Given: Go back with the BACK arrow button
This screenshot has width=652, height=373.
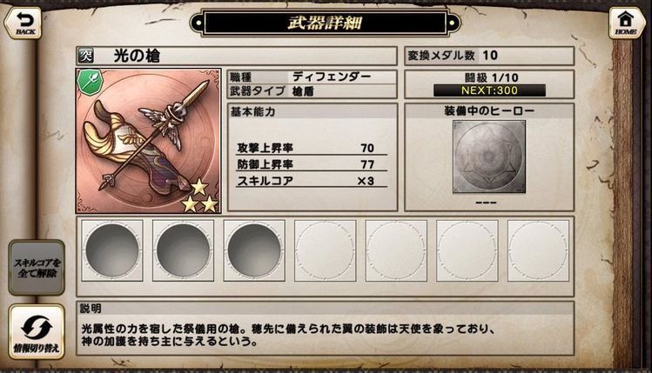Looking at the screenshot, I should tap(24, 23).
